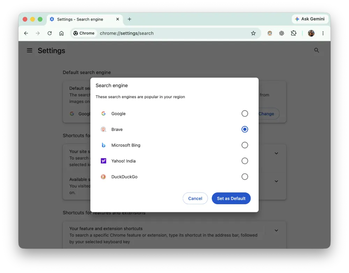Close the Settings - Search engine tab
The image size is (349, 273).
tap(118, 19)
